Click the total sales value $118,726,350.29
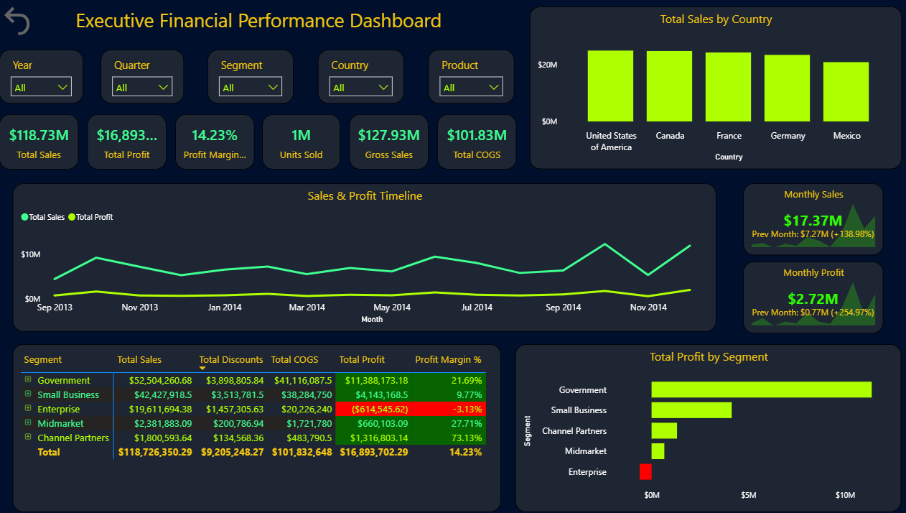Screen dimensions: 906x513 pyautogui.click(x=155, y=452)
